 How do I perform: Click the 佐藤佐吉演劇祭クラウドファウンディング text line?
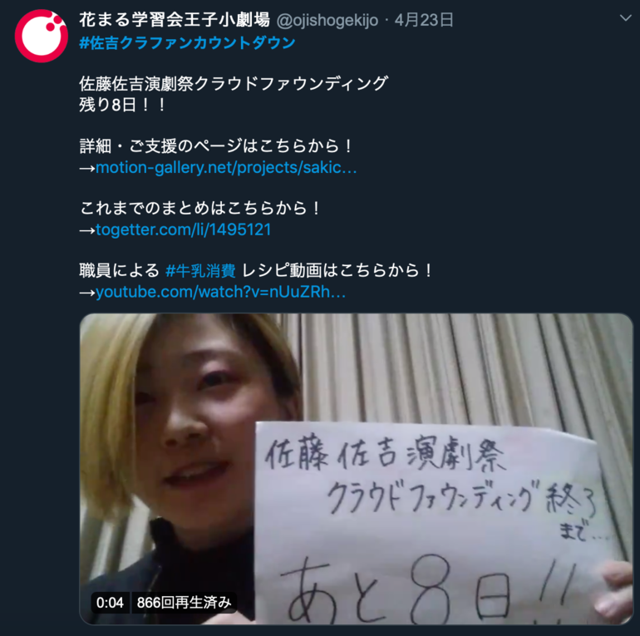[x=234, y=84]
